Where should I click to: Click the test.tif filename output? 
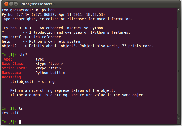[x=10, y=113]
